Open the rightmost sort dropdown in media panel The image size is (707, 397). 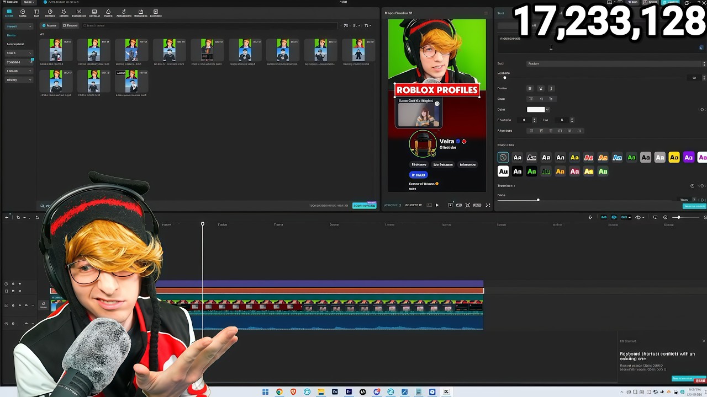click(x=367, y=25)
